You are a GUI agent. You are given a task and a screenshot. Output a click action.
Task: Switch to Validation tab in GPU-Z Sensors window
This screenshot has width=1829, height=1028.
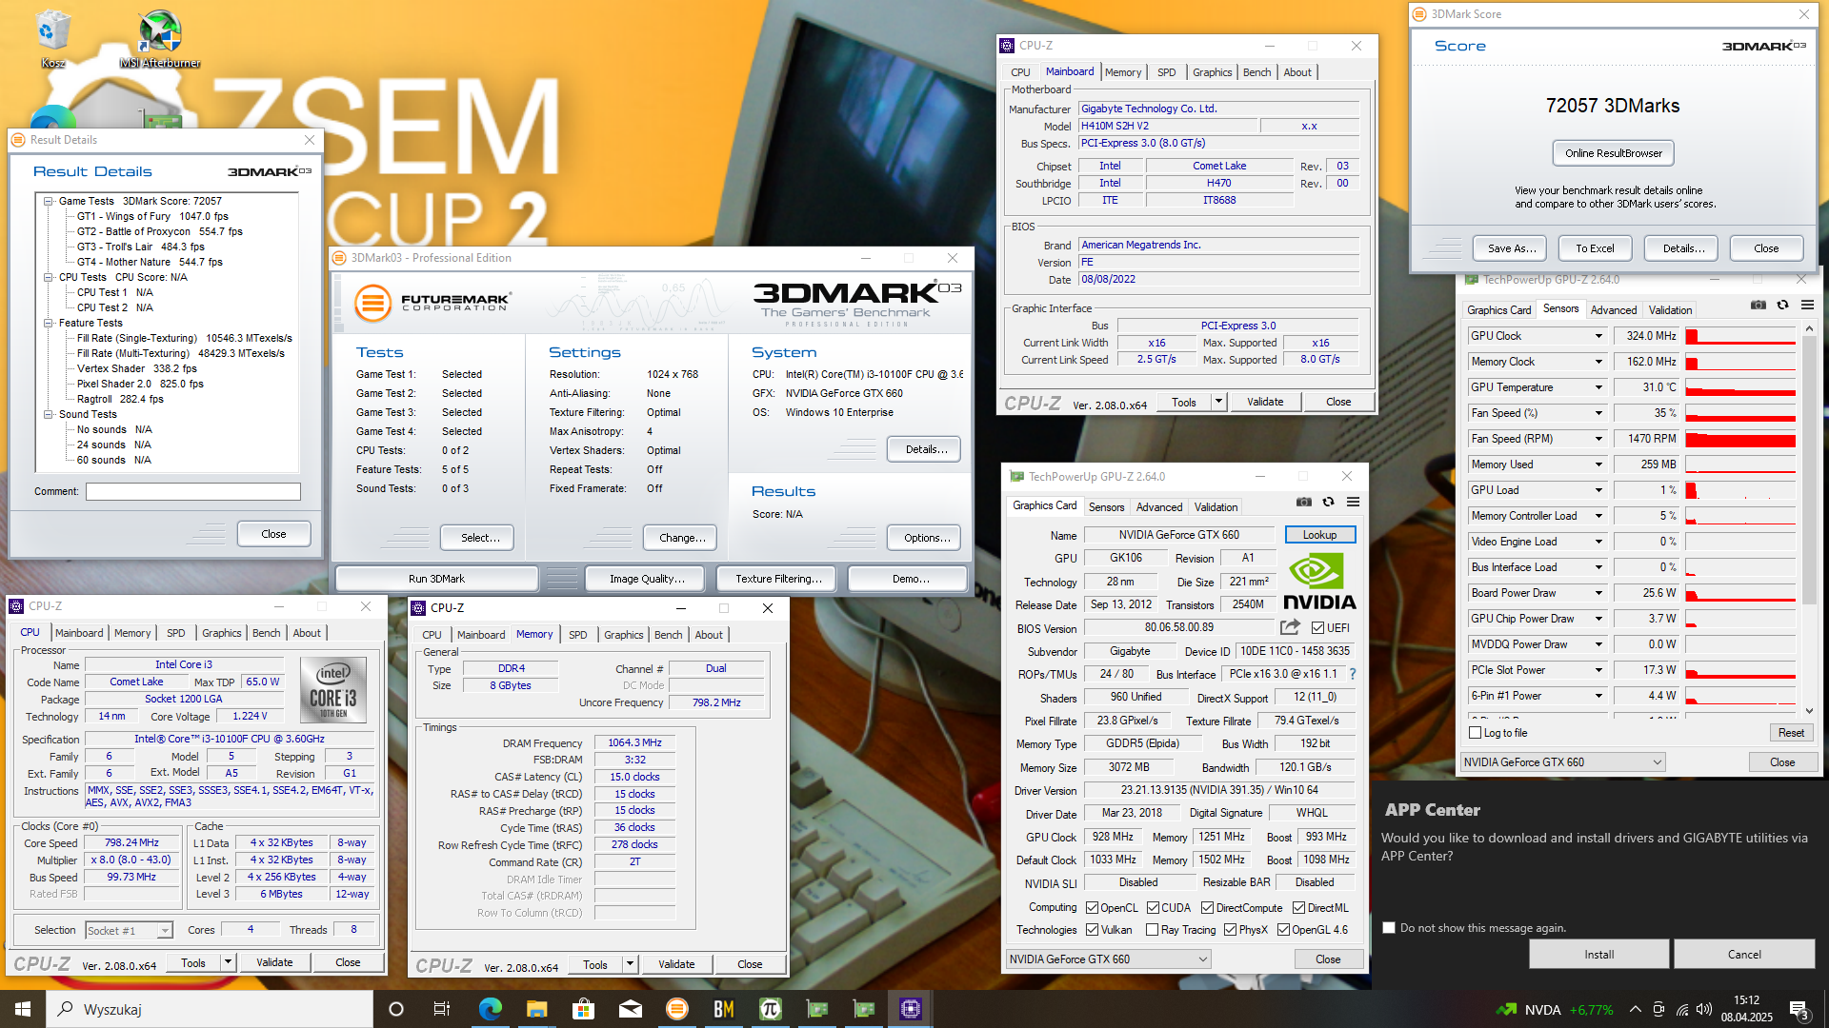pos(1670,310)
